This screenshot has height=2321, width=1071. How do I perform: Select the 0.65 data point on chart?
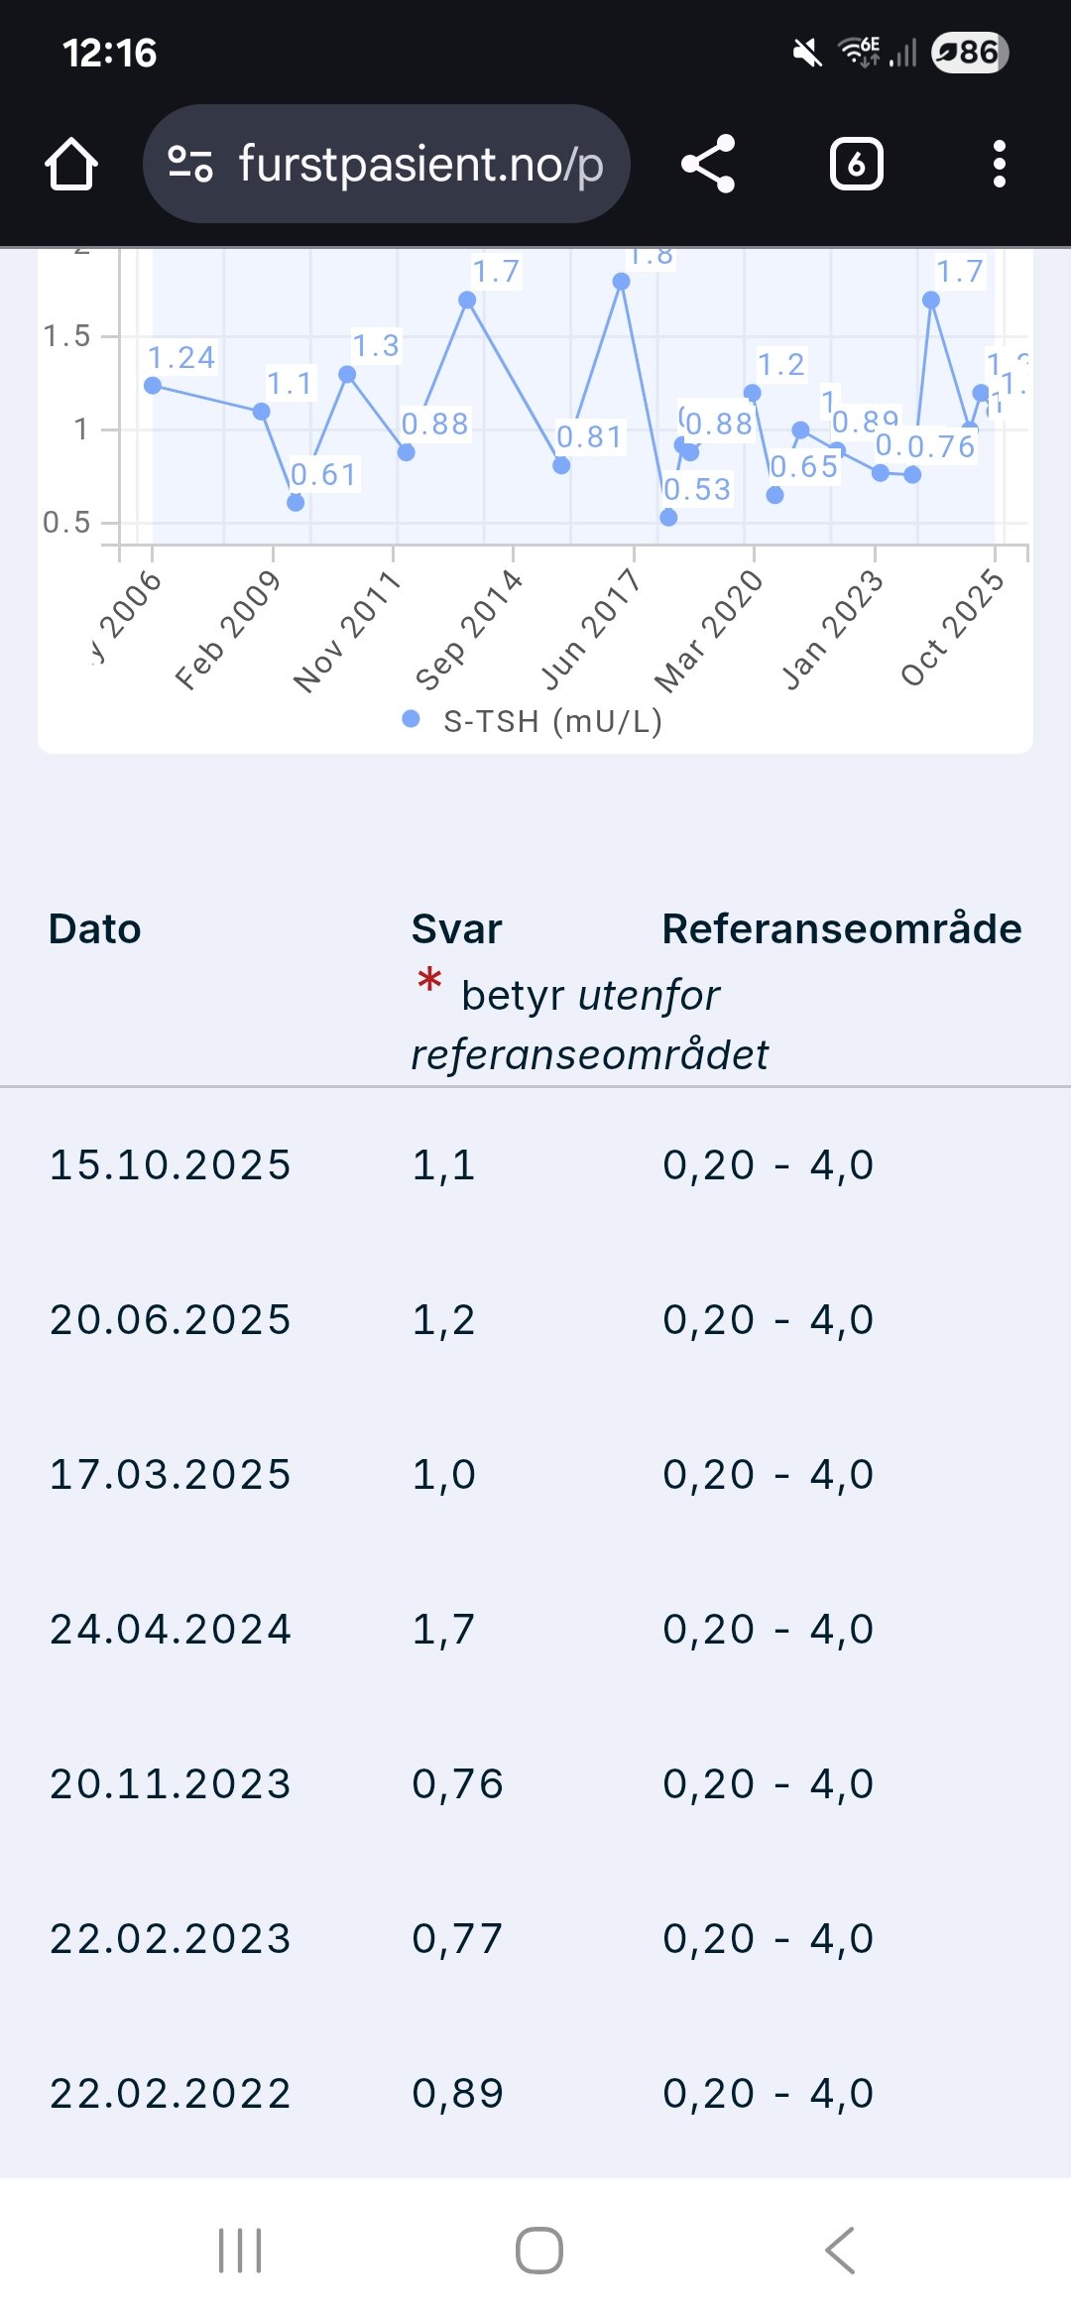click(x=775, y=495)
